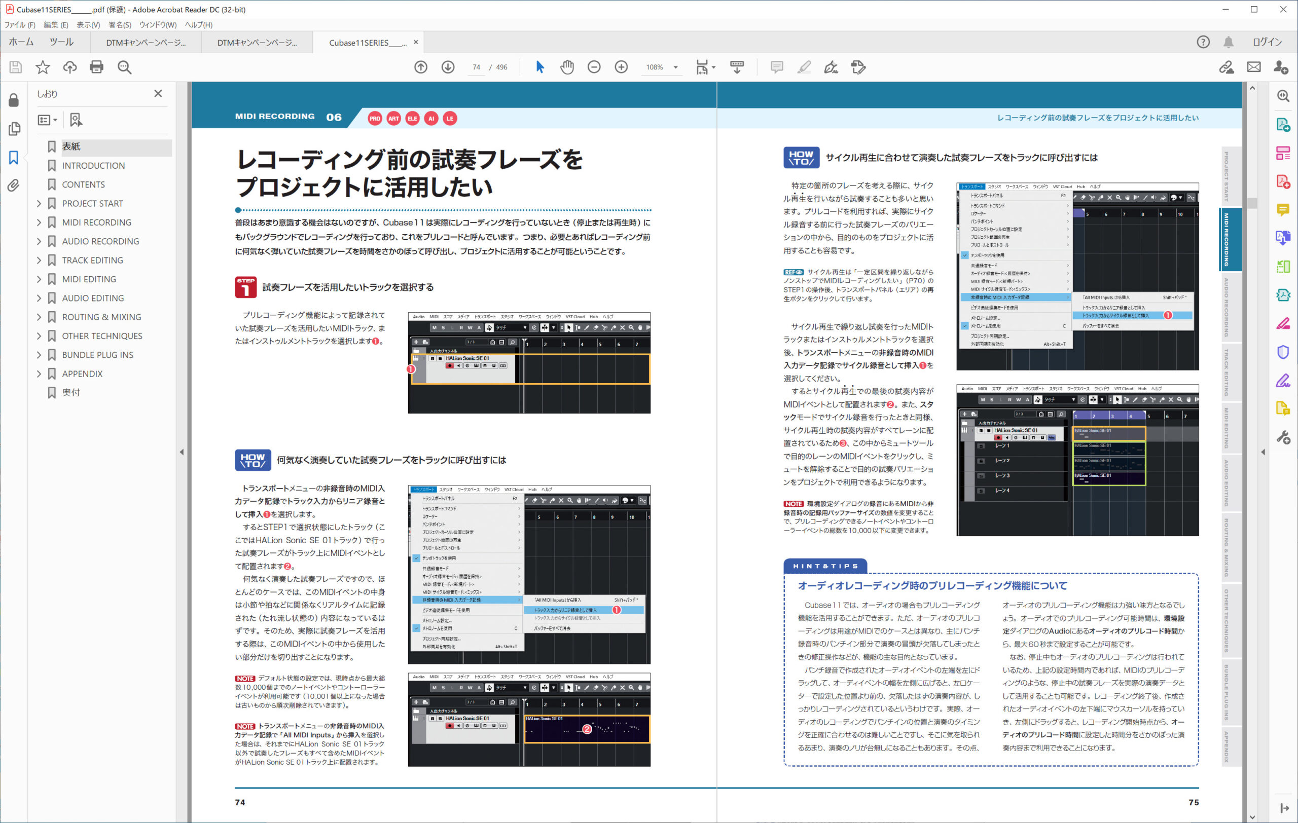
Task: Add the file to starred favorites
Action: pyautogui.click(x=43, y=67)
